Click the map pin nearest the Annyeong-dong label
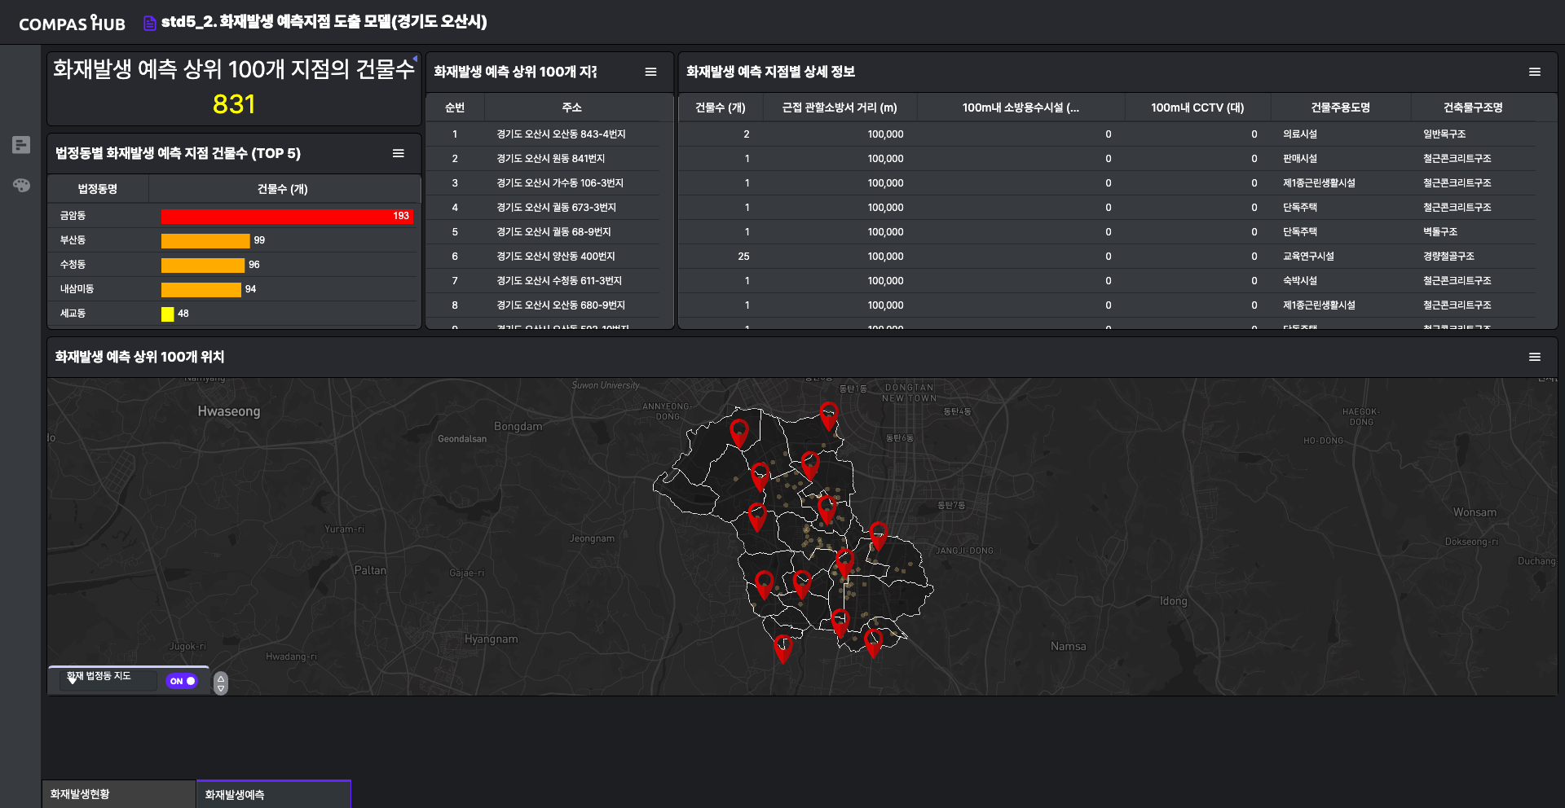1565x808 pixels. click(739, 433)
